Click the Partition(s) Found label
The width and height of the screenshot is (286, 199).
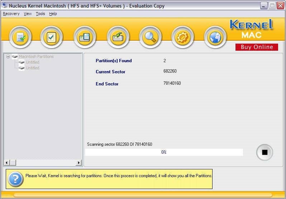tap(114, 61)
